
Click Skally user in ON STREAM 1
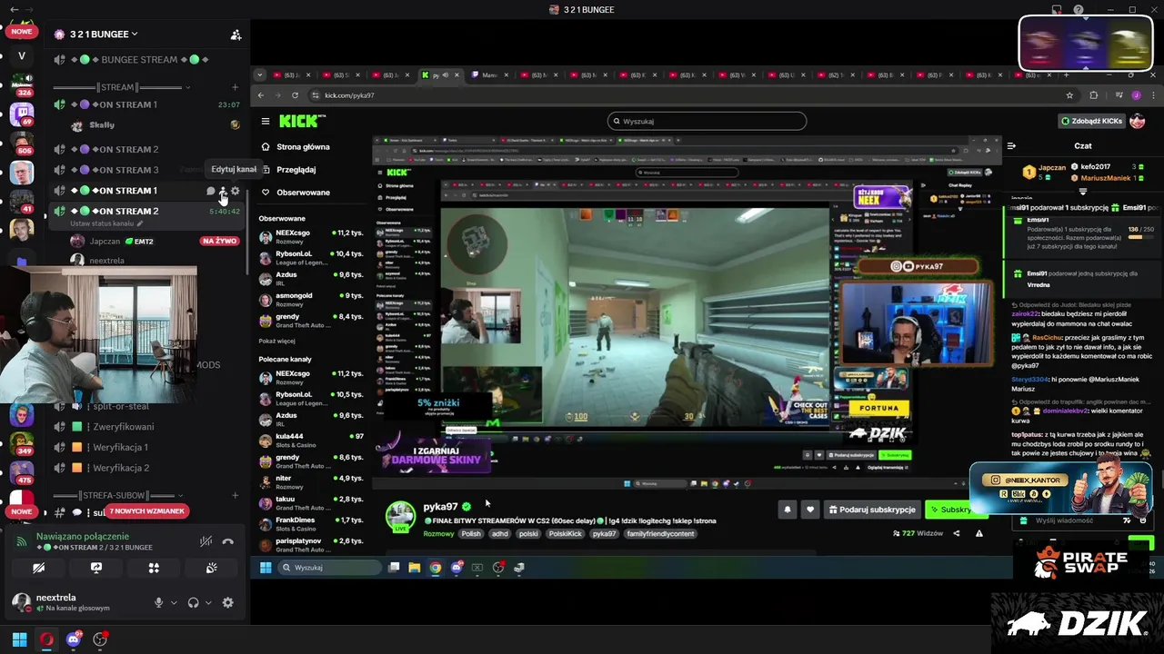[x=102, y=125]
